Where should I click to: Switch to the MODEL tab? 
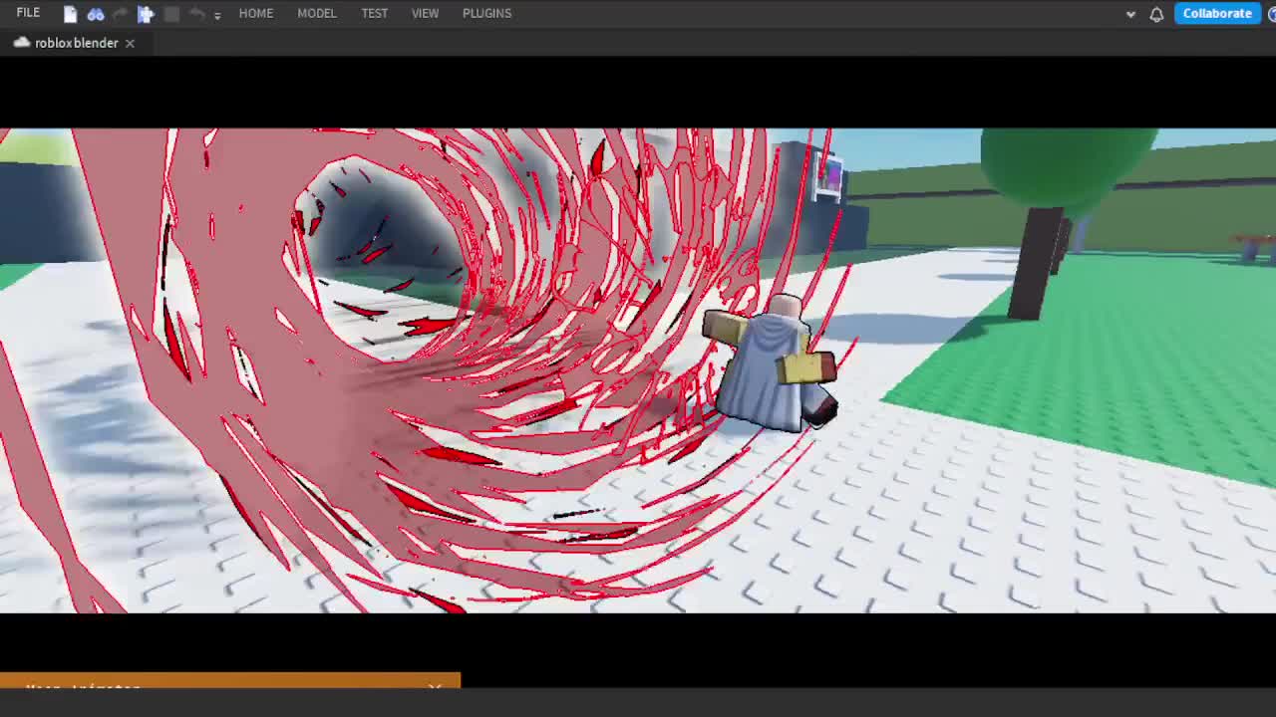[316, 13]
